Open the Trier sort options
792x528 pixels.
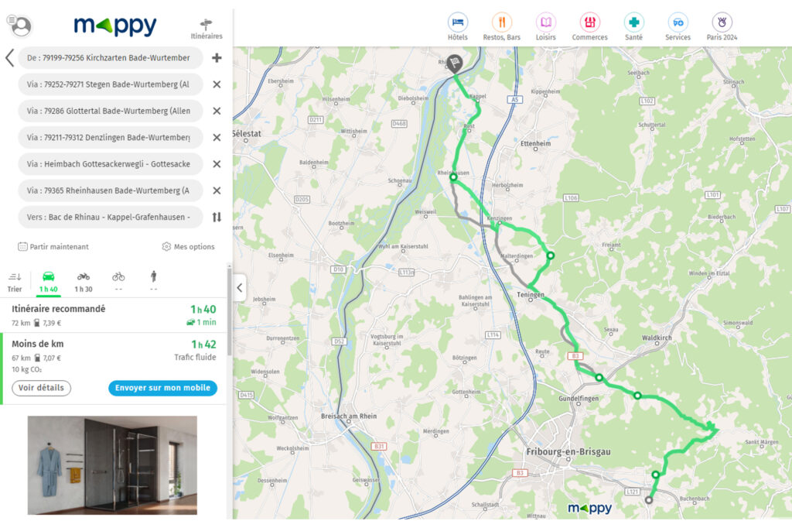pyautogui.click(x=15, y=283)
